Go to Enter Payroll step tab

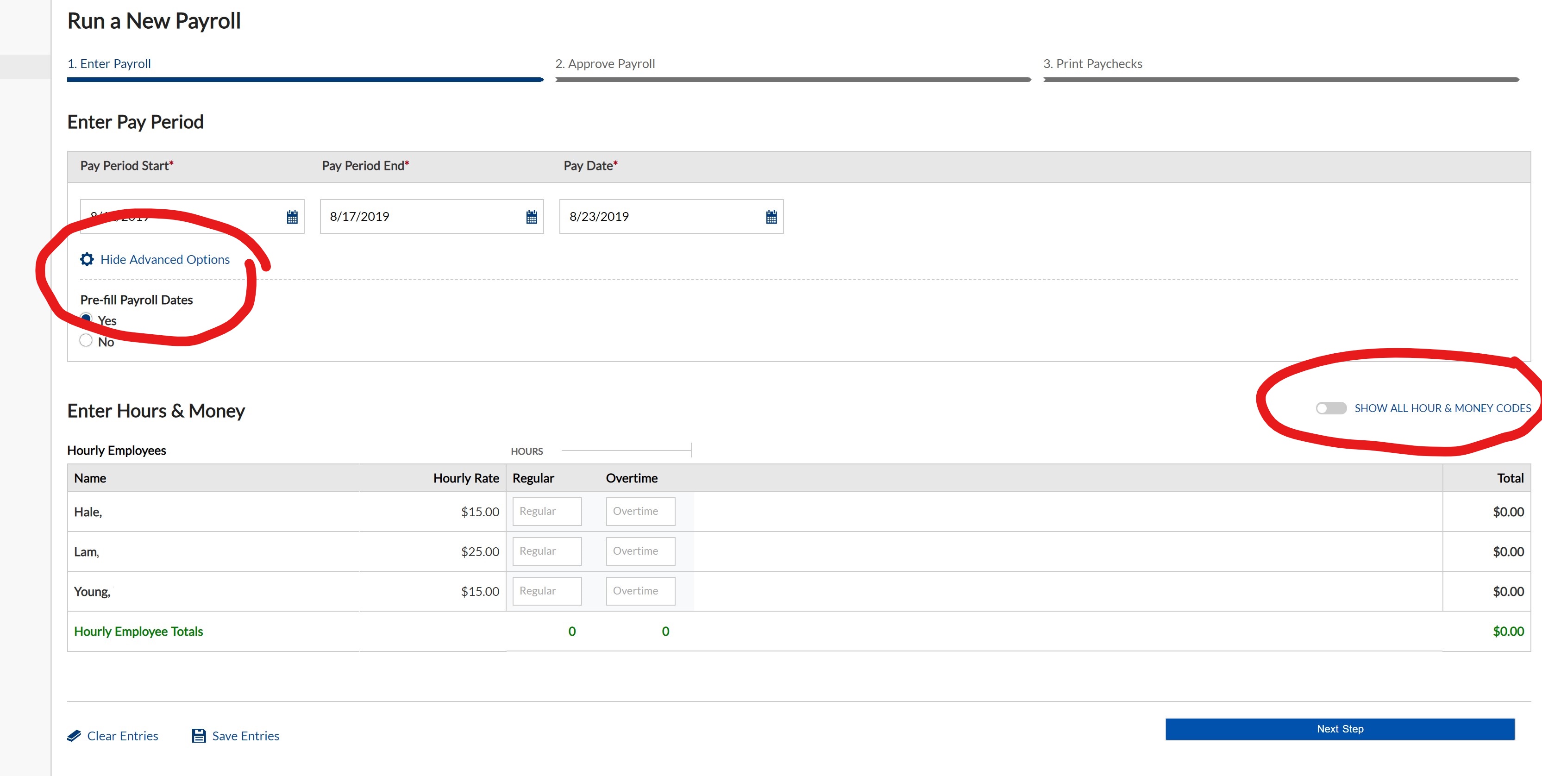(x=109, y=63)
